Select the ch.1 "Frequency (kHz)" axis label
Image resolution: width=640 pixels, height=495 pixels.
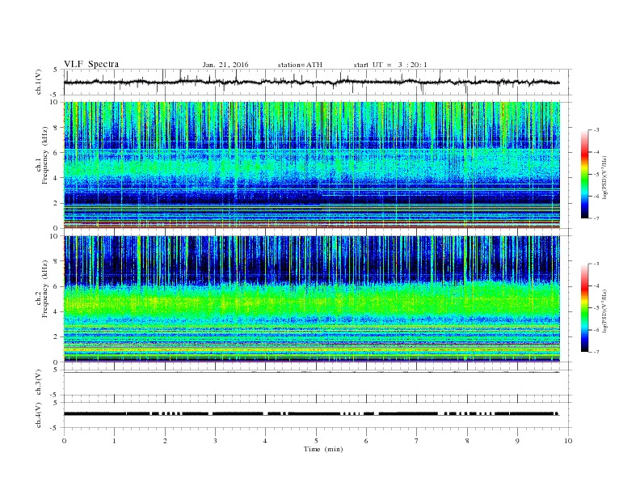tap(45, 155)
